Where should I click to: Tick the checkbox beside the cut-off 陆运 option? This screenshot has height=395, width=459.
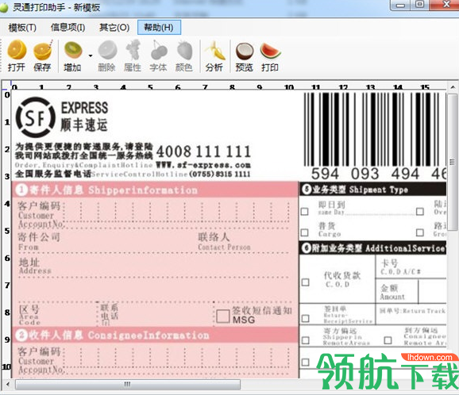tap(420, 211)
